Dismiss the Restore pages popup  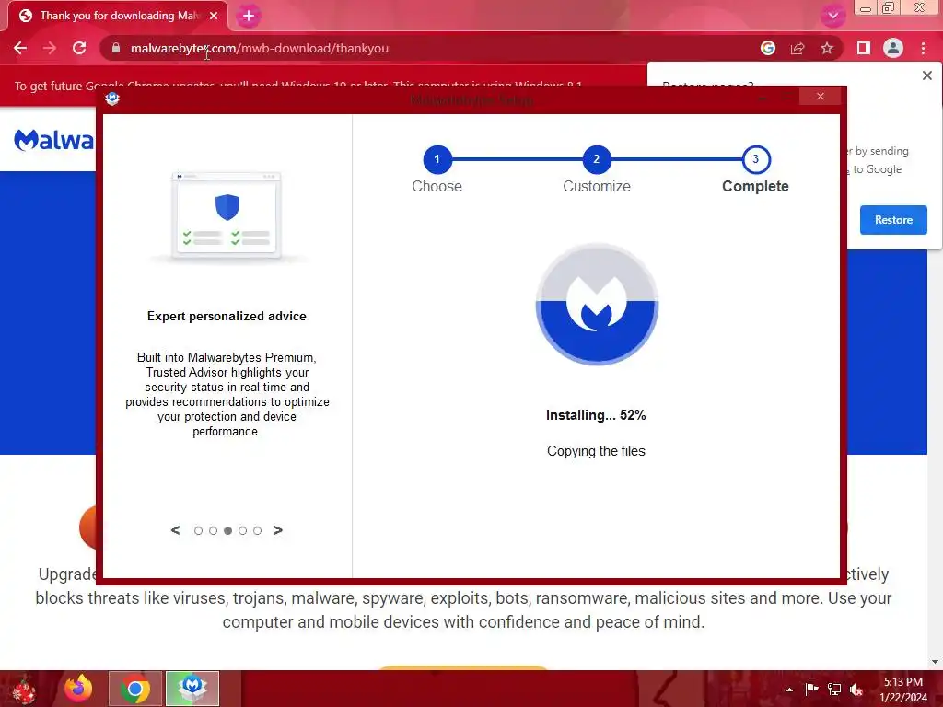(927, 75)
